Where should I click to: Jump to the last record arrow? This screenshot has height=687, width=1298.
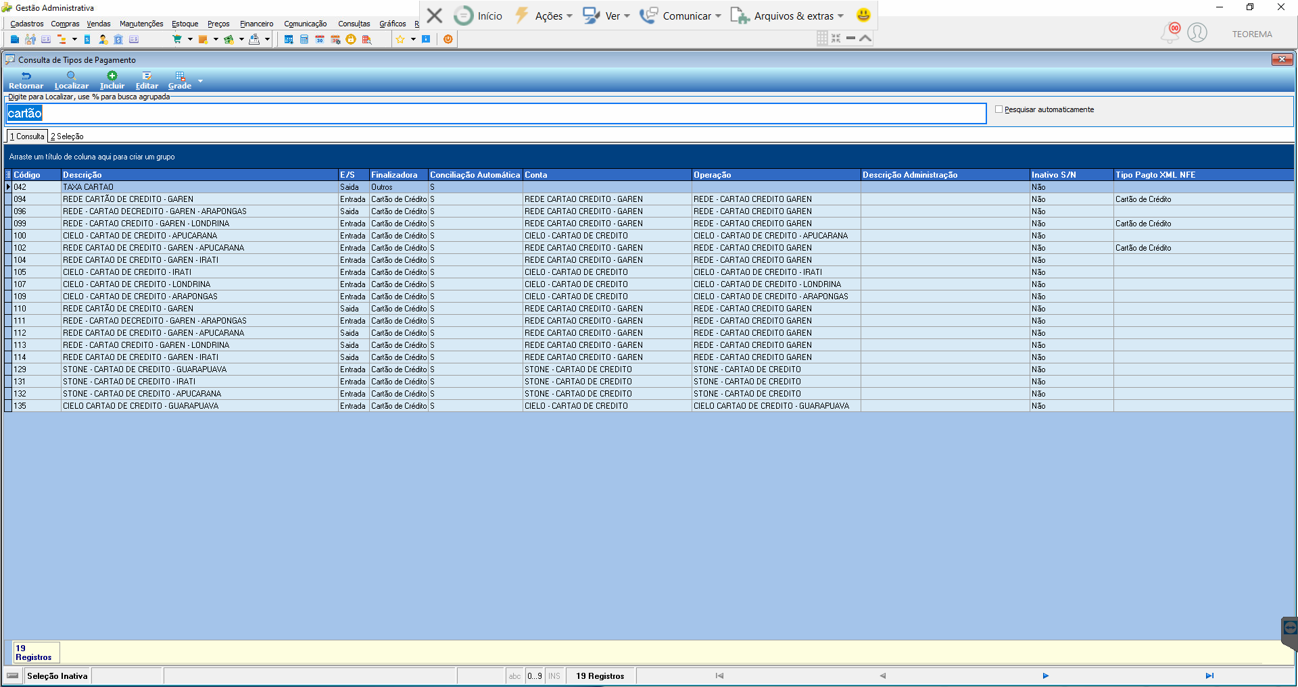tap(1209, 676)
